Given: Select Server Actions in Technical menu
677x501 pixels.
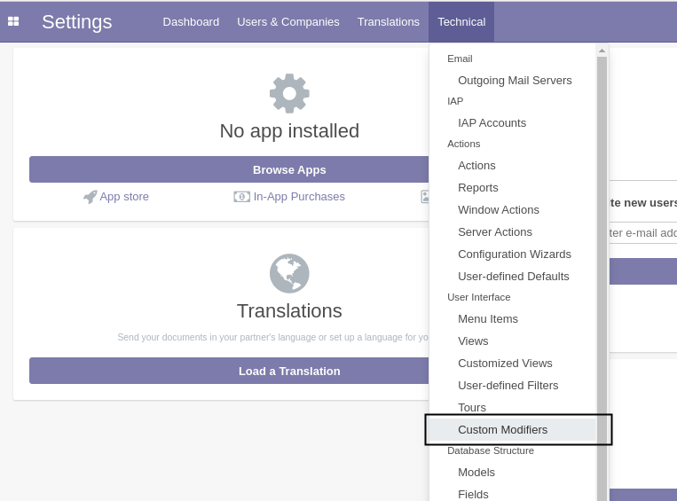Looking at the screenshot, I should click(x=494, y=231).
